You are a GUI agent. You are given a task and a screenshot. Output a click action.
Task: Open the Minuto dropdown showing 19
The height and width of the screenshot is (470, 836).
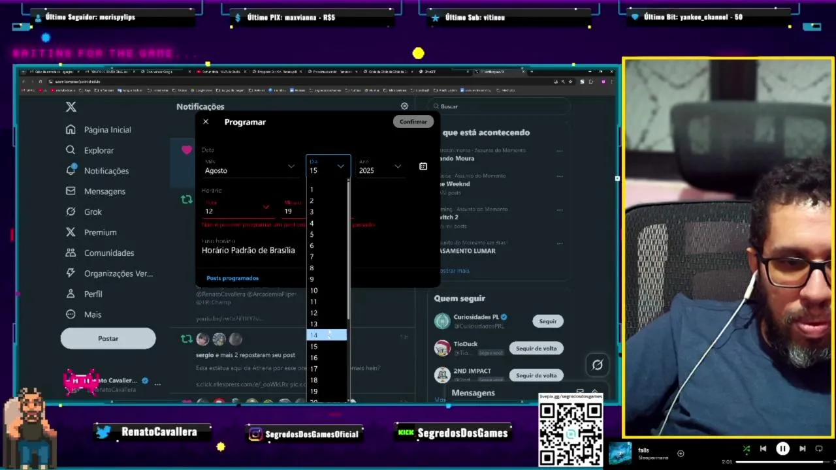click(x=293, y=208)
